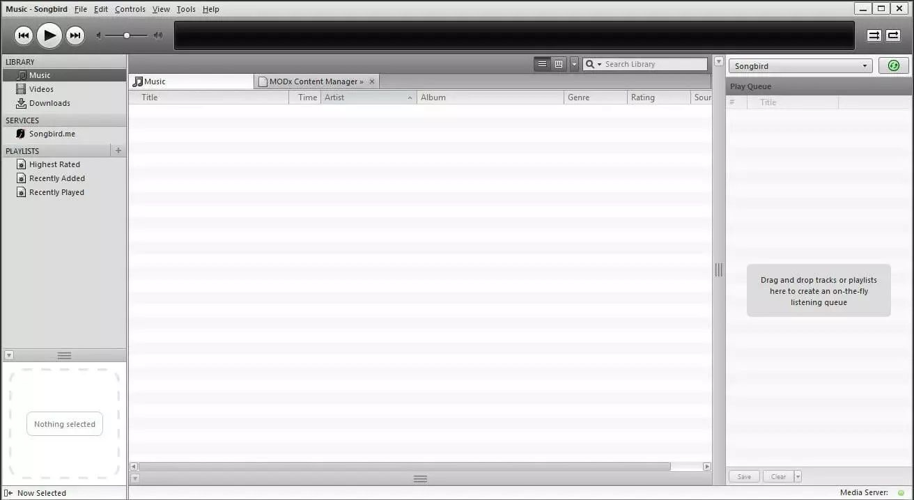Click the Play Queue Title column header
914x500 pixels.
point(793,102)
